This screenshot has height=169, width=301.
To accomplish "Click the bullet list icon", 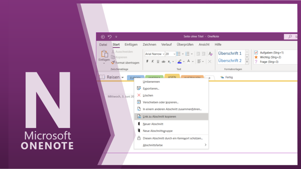I will [x=178, y=54].
